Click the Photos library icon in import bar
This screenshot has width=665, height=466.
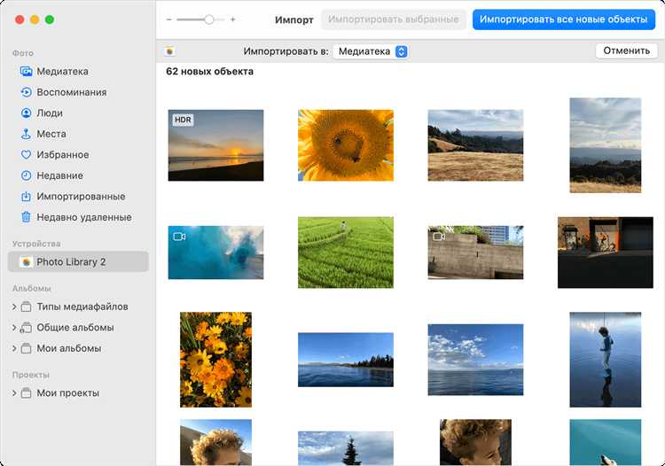click(x=169, y=51)
